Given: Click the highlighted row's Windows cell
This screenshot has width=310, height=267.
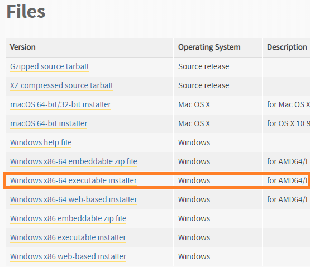Looking at the screenshot, I should tap(194, 180).
